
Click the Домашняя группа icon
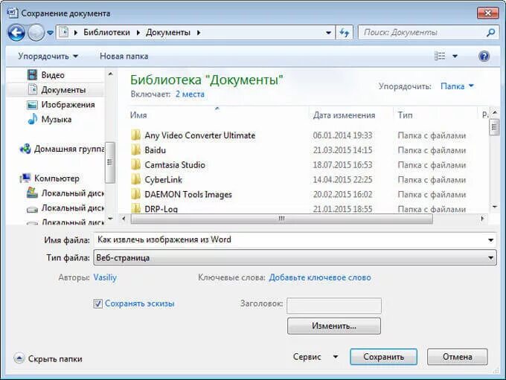pos(25,149)
